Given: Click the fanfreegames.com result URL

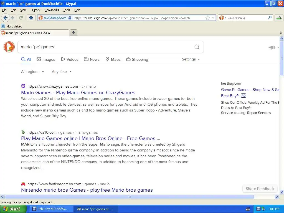Looking at the screenshot, I should coord(69,184).
